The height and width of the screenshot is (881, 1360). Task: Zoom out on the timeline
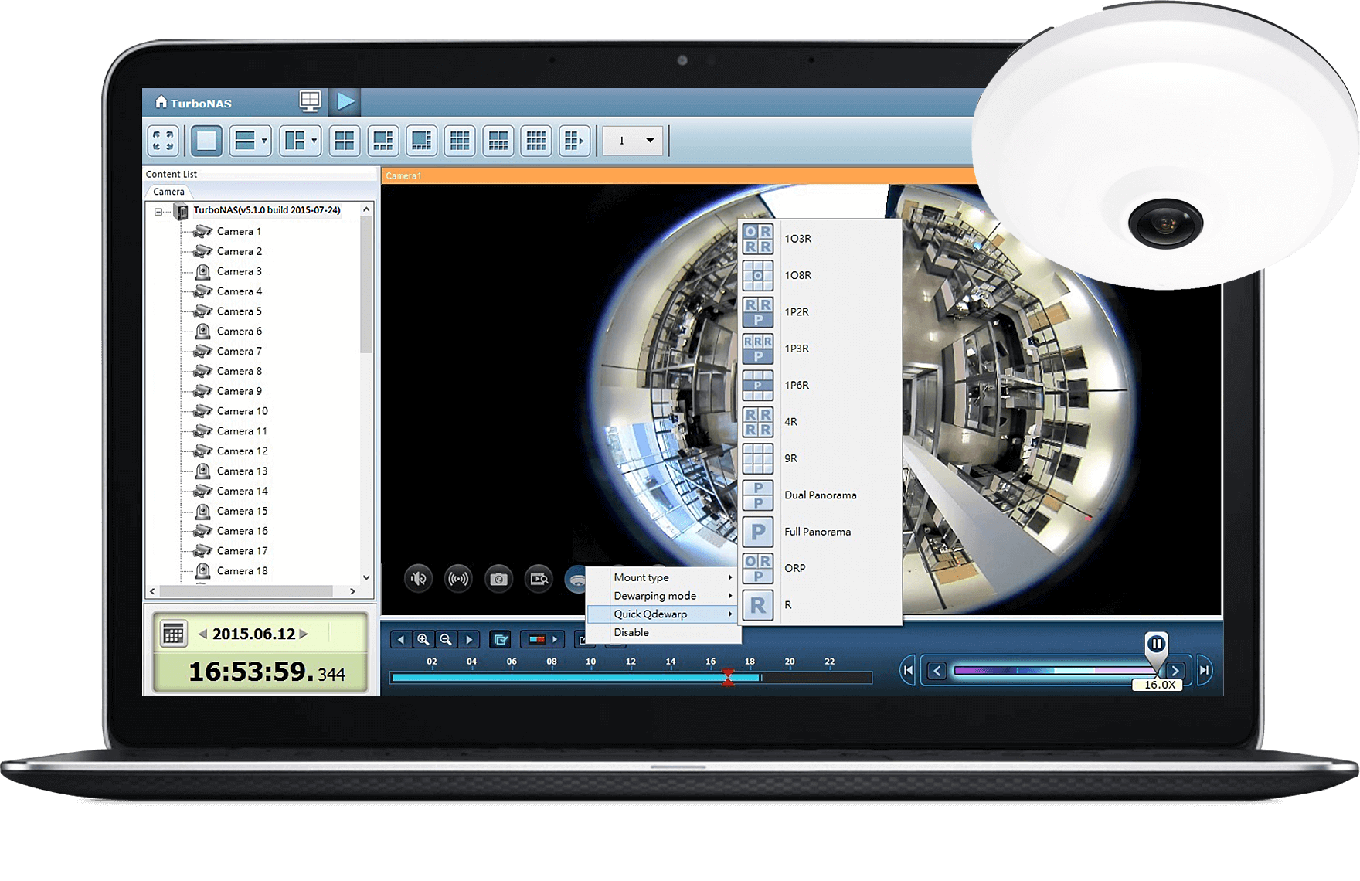[x=446, y=640]
